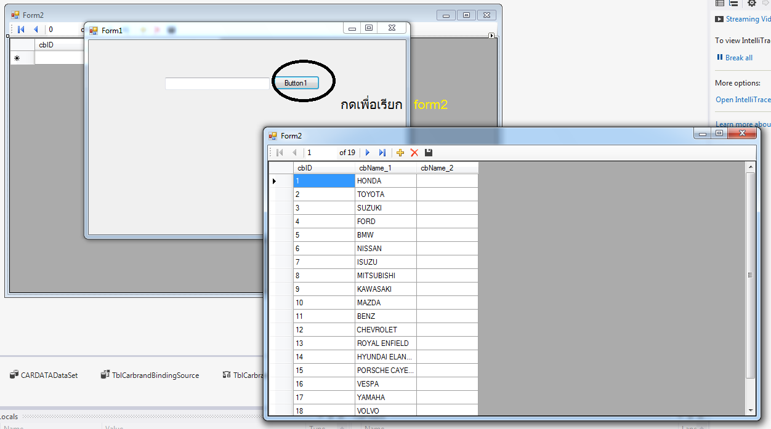Click the PORSCHE CAYE... cell
771x429 pixels.
(x=386, y=371)
